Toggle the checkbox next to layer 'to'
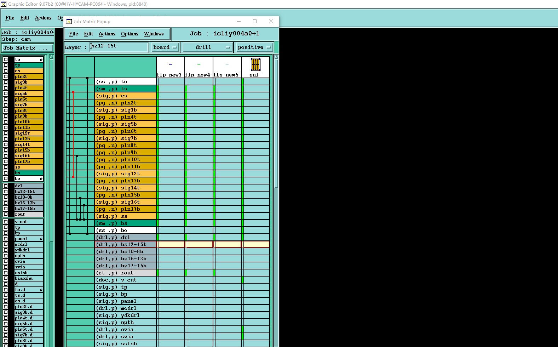This screenshot has width=558, height=347. pyautogui.click(x=6, y=59)
